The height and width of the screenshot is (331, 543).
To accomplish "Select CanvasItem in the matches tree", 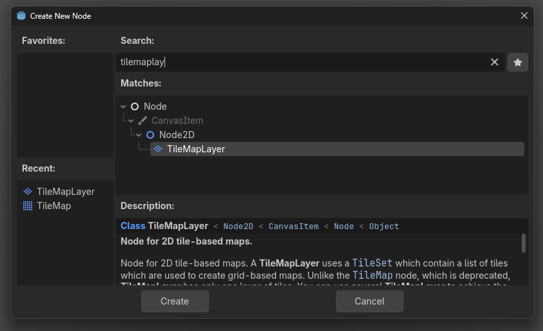I will 177,121.
